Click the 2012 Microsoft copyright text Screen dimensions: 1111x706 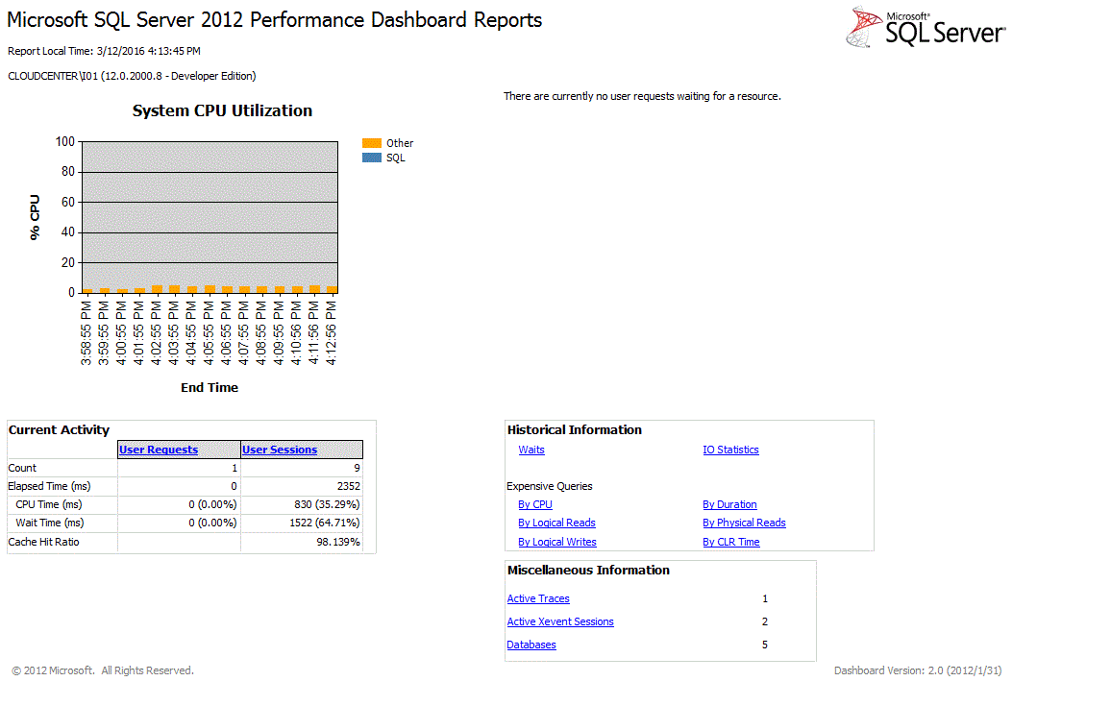click(103, 670)
